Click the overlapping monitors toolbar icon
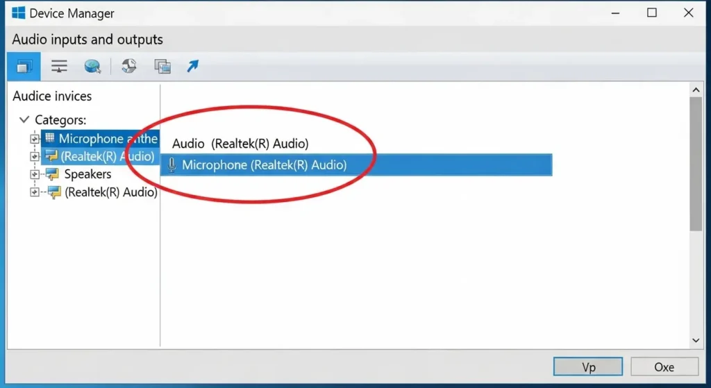Image resolution: width=711 pixels, height=388 pixels. [162, 67]
